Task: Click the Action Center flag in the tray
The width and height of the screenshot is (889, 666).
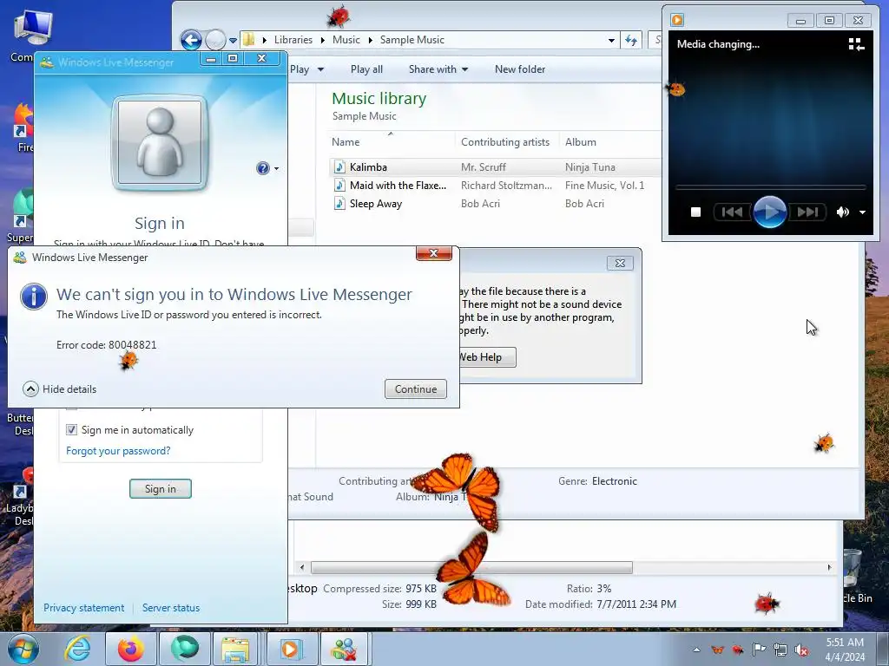Action: (x=759, y=649)
